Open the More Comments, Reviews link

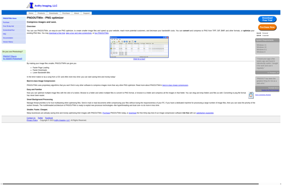263,95
